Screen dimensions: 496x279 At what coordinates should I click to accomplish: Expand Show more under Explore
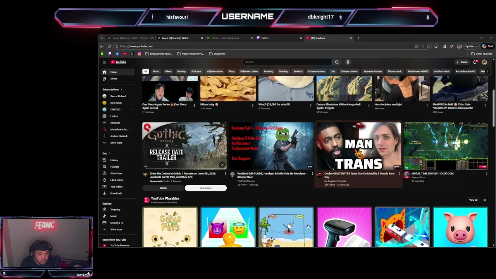(118, 229)
